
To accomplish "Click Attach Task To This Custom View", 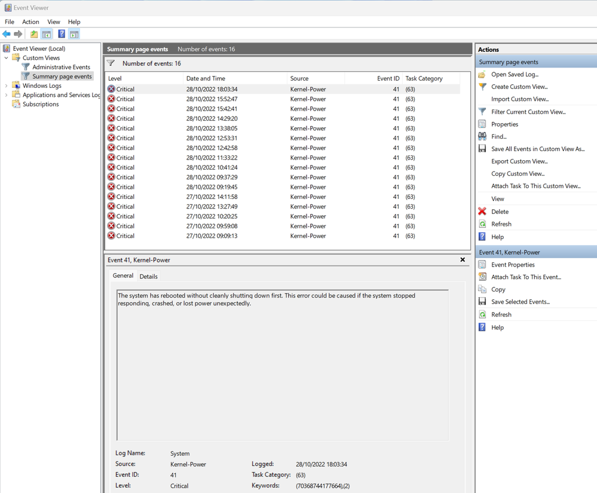I will 535,186.
